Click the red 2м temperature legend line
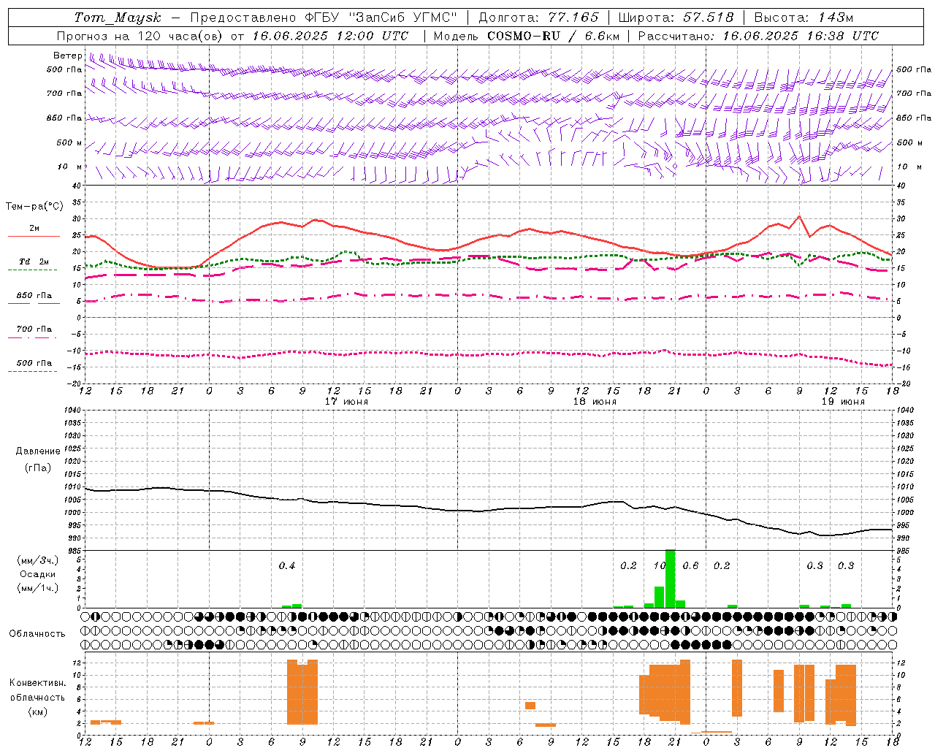Screen dimensions: 935x748 pos(34,236)
